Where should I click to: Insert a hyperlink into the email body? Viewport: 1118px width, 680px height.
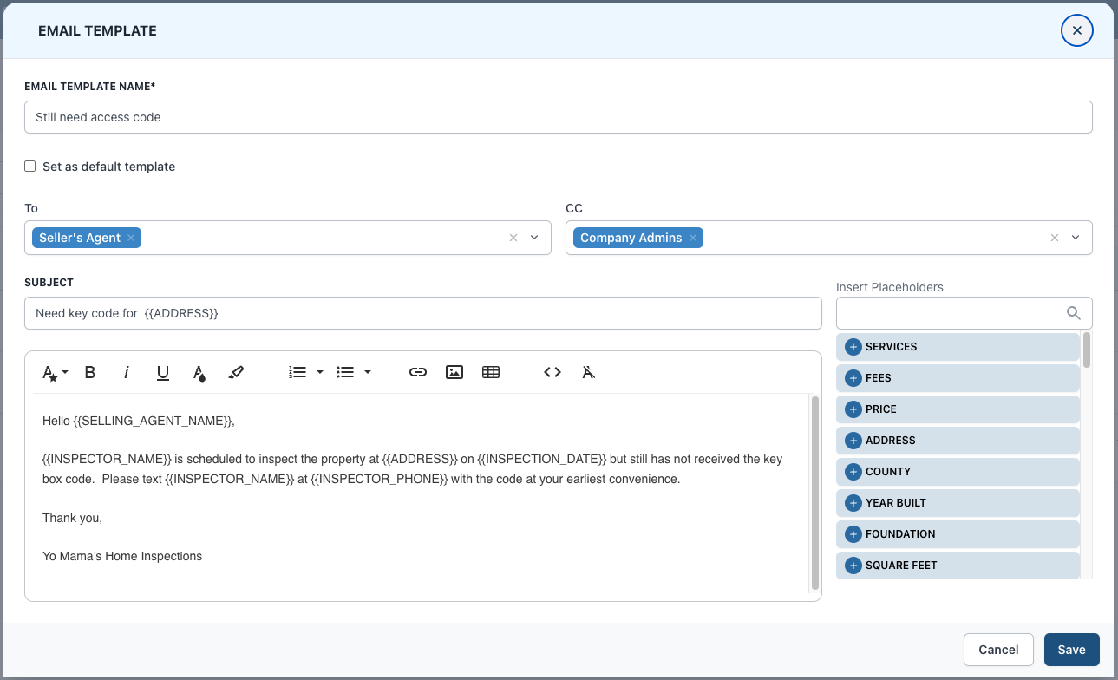[417, 371]
